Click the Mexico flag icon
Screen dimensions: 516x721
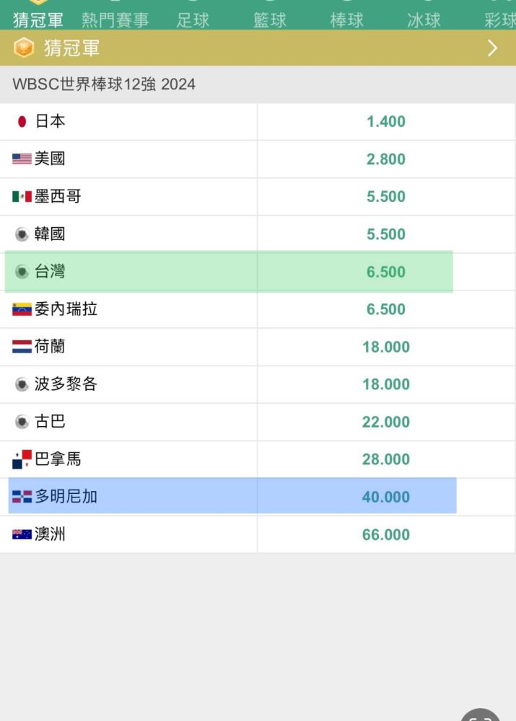pos(22,196)
